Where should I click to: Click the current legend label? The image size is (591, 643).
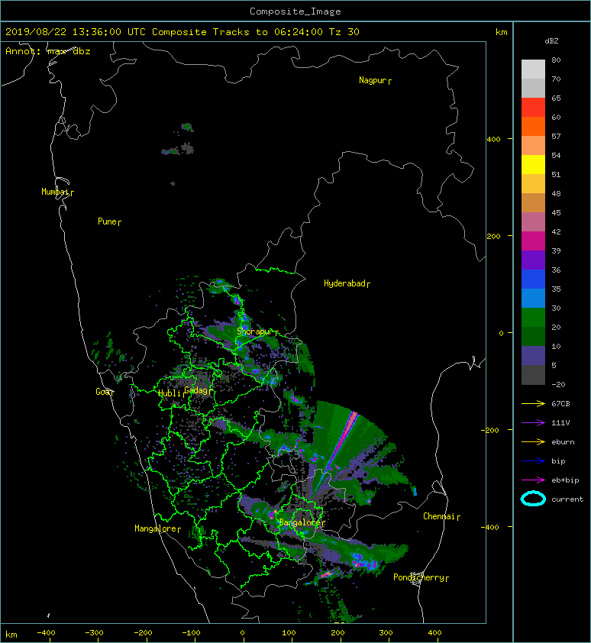567,499
